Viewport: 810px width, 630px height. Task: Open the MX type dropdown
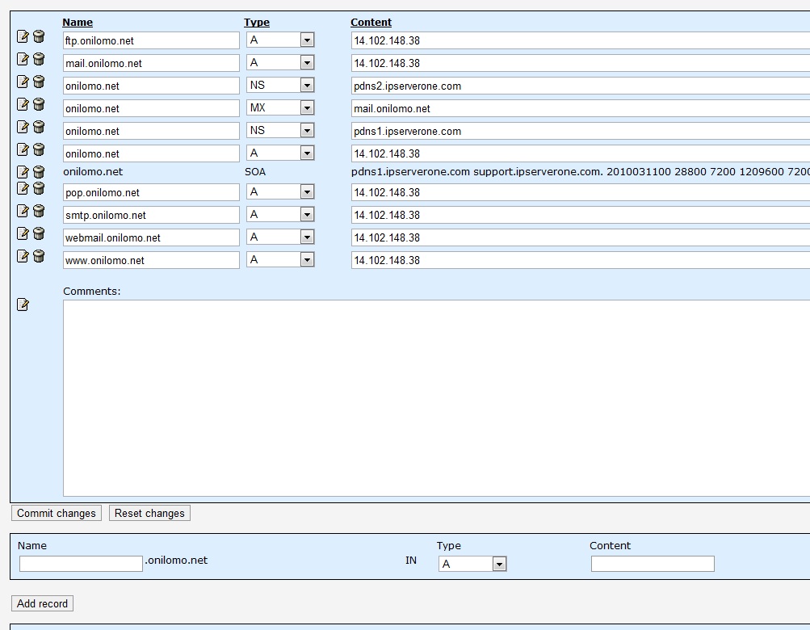(x=280, y=108)
